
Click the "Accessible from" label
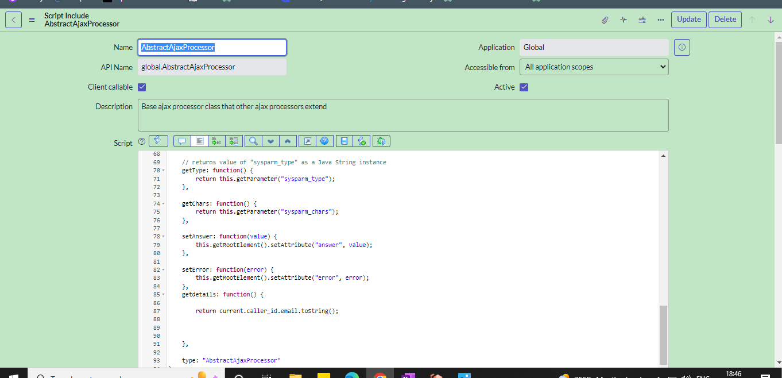490,67
